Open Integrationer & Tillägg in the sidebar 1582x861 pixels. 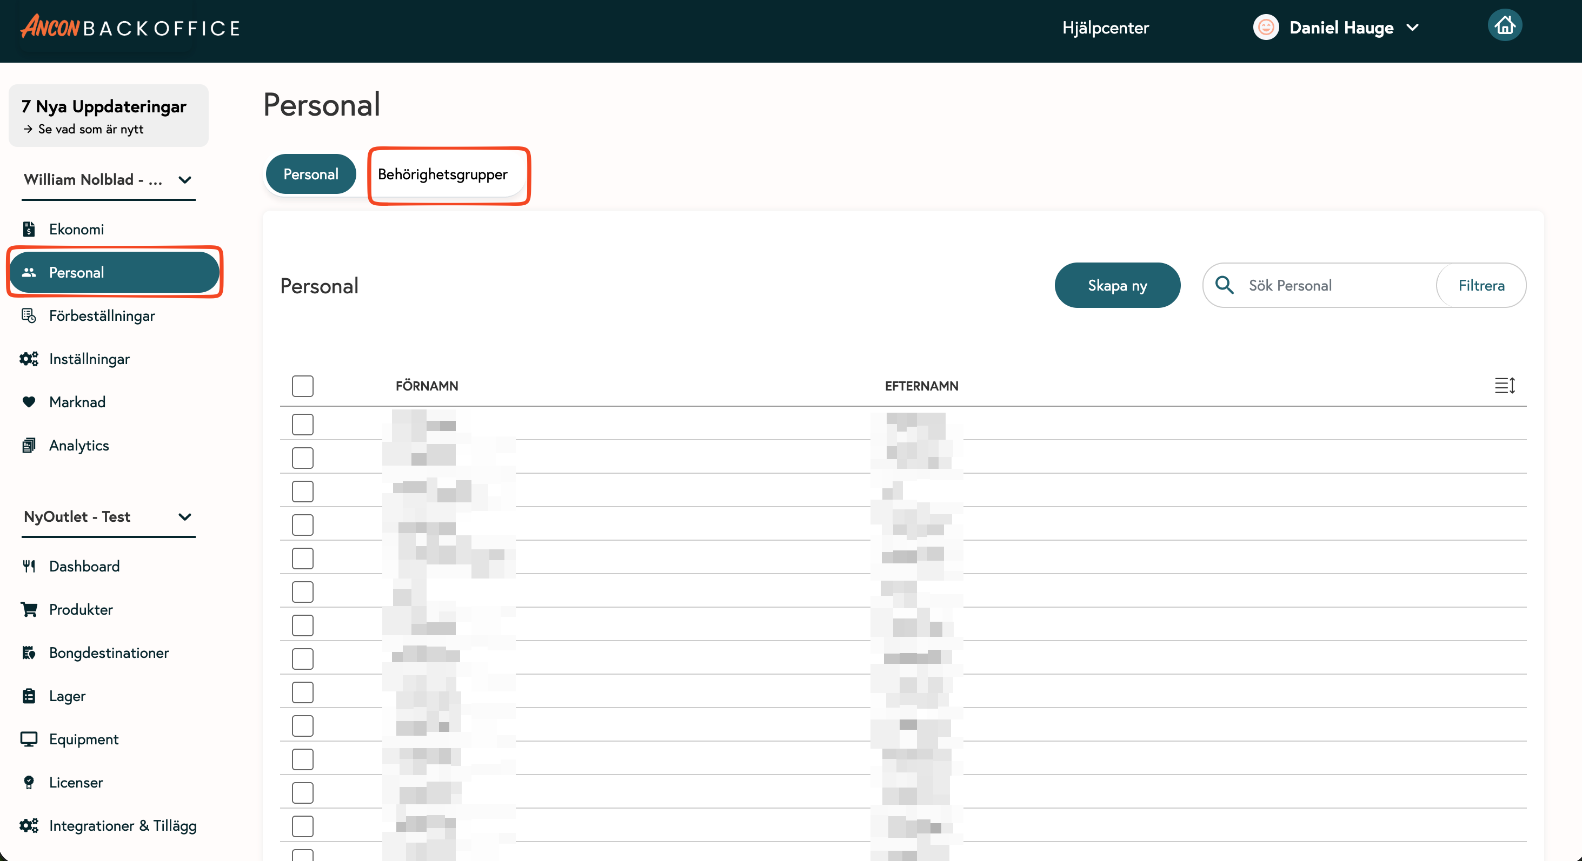pyautogui.click(x=122, y=825)
